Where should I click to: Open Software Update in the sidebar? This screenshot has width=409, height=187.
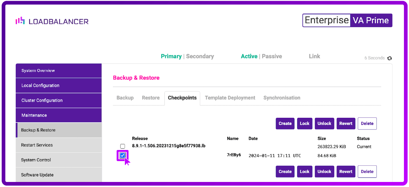pos(58,175)
